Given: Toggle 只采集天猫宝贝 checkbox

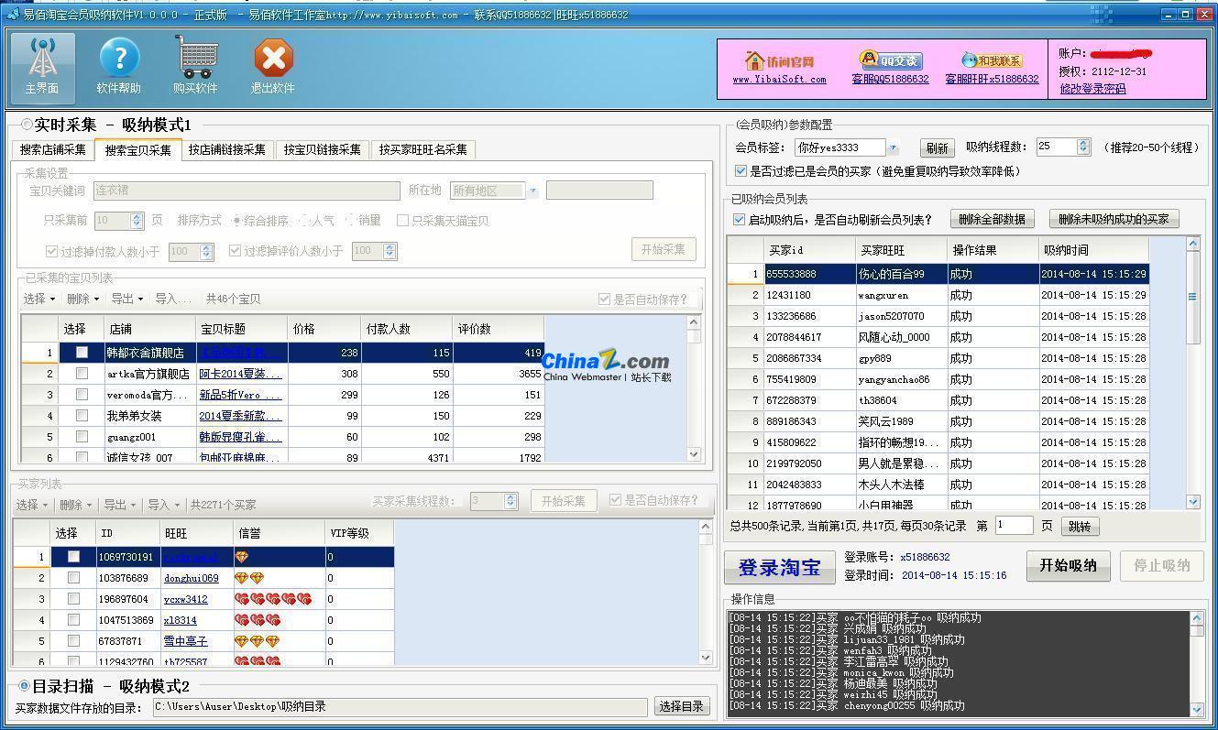Looking at the screenshot, I should click(402, 221).
